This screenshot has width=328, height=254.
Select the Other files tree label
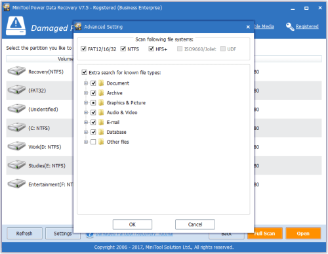pos(117,142)
